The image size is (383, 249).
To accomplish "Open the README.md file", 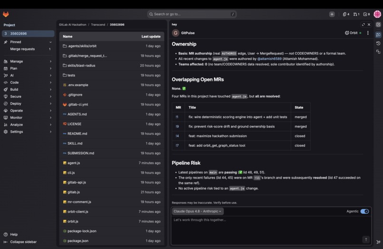I will [x=77, y=134].
